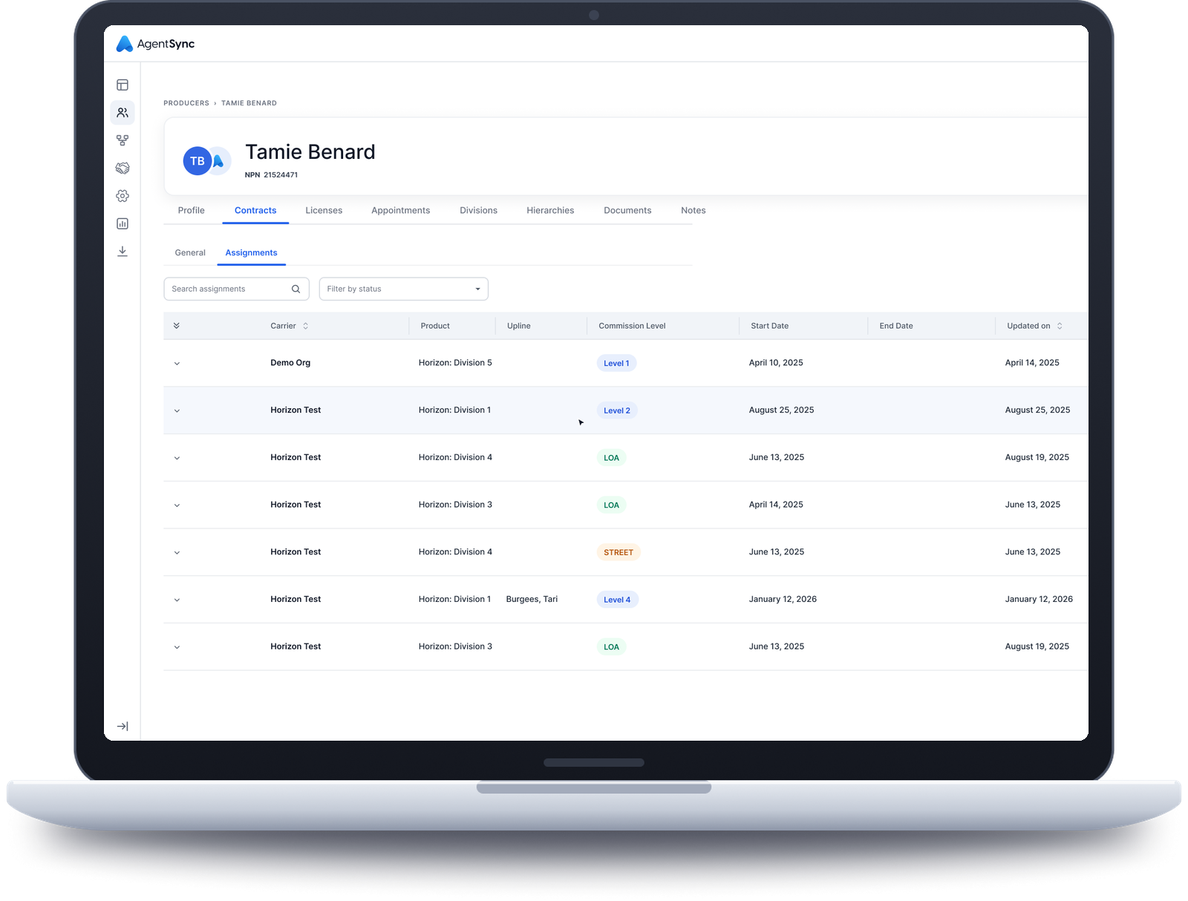
Task: Click the Level 4 commission badge
Action: (617, 600)
